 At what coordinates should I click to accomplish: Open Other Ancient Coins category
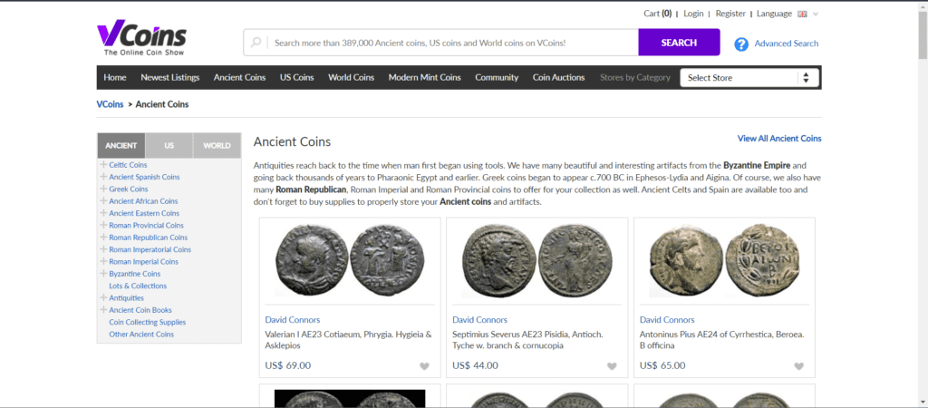[x=141, y=334]
